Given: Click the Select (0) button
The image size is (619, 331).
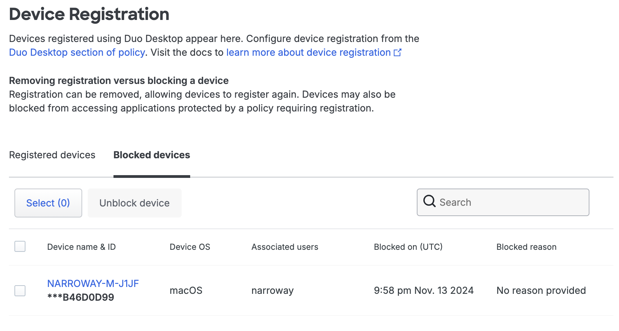Looking at the screenshot, I should pos(48,203).
